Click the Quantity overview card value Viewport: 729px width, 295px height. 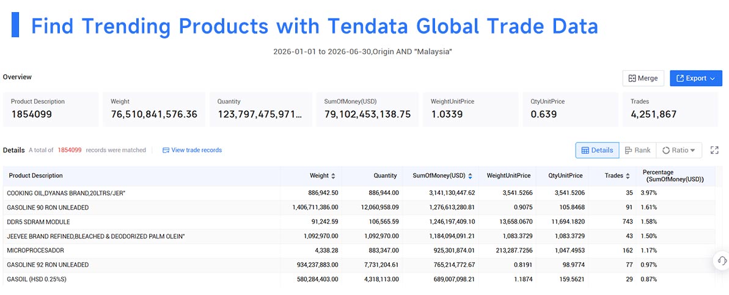[x=260, y=114]
